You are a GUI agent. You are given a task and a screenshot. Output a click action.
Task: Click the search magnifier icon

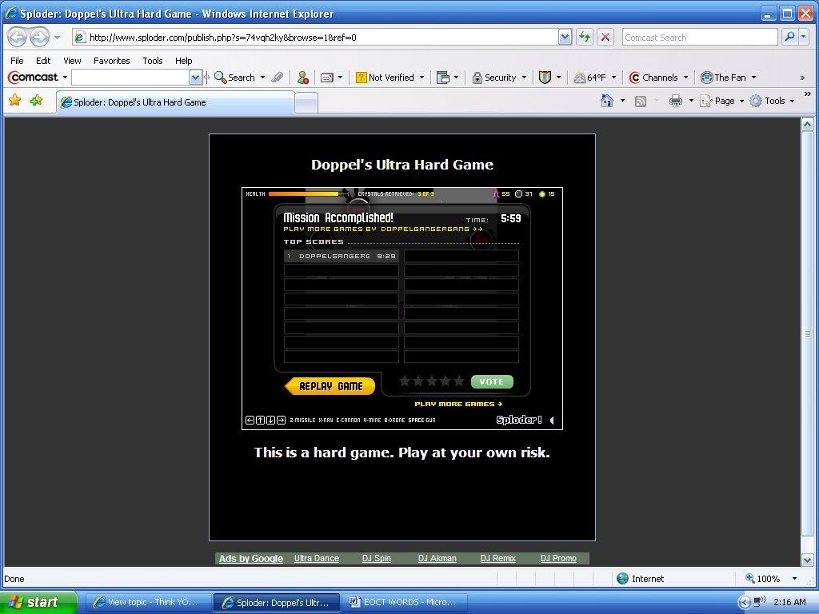coord(789,38)
